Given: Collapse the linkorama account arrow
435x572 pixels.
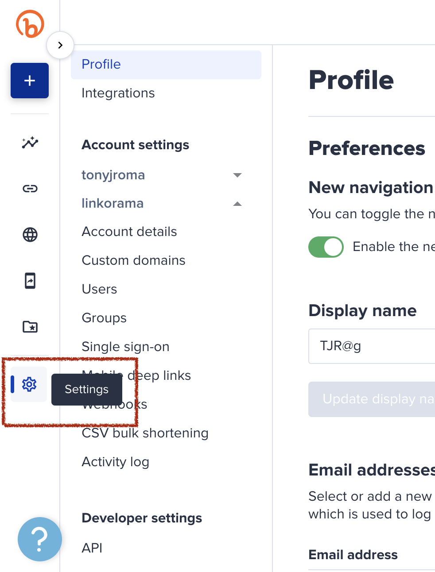Looking at the screenshot, I should (x=237, y=204).
